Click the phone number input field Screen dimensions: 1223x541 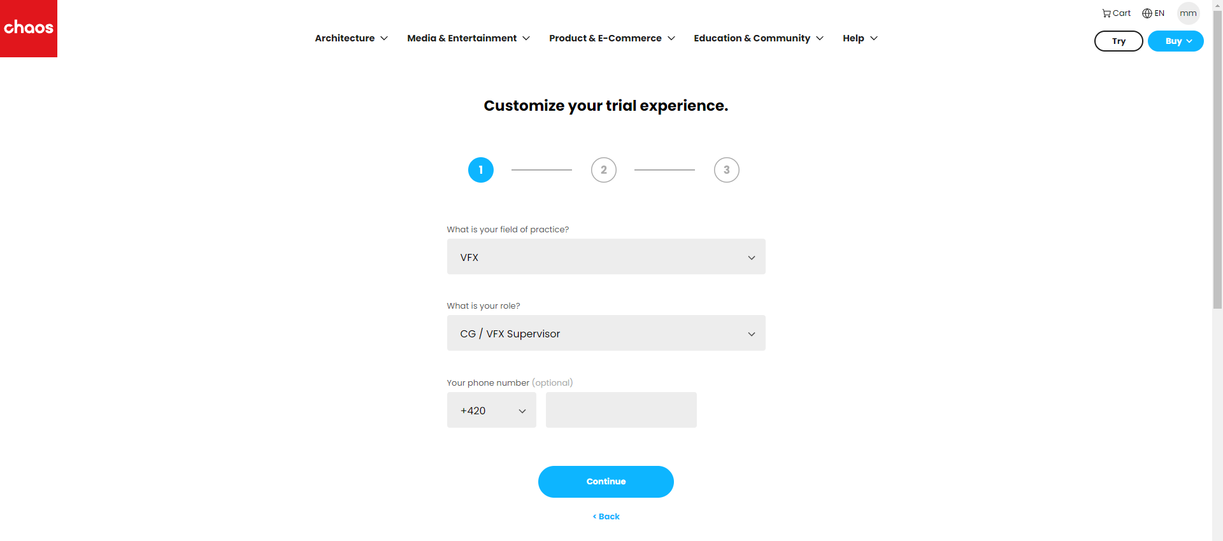[621, 410]
